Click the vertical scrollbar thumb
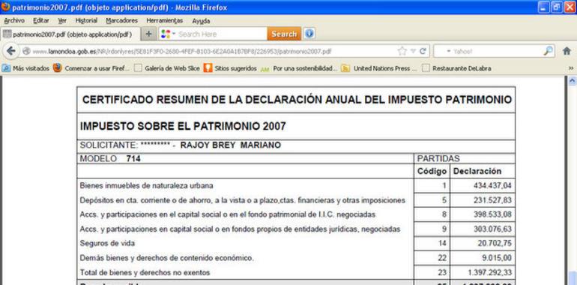The image size is (577, 285). pyautogui.click(x=572, y=277)
